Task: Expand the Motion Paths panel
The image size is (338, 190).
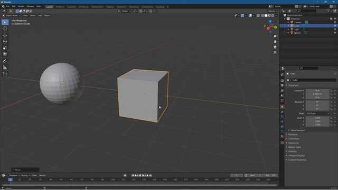Action: pyautogui.click(x=295, y=147)
